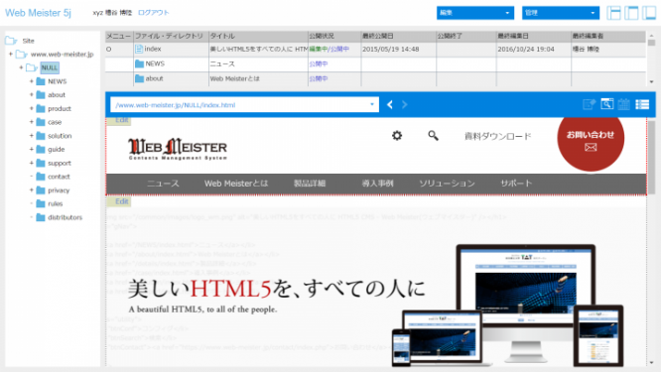Click the edit page icon in blue bar
Screen dimensions: 661x372
(x=589, y=104)
